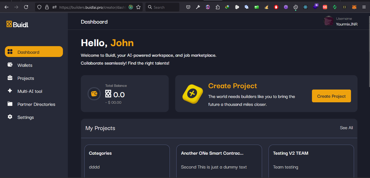Open the Wallets section from the sidebar
The width and height of the screenshot is (370, 178).
pyautogui.click(x=25, y=65)
